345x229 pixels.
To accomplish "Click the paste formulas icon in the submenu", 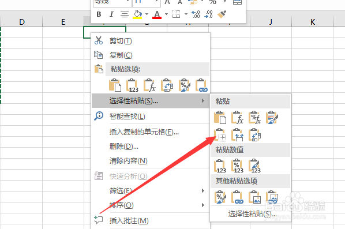I will [x=238, y=118].
